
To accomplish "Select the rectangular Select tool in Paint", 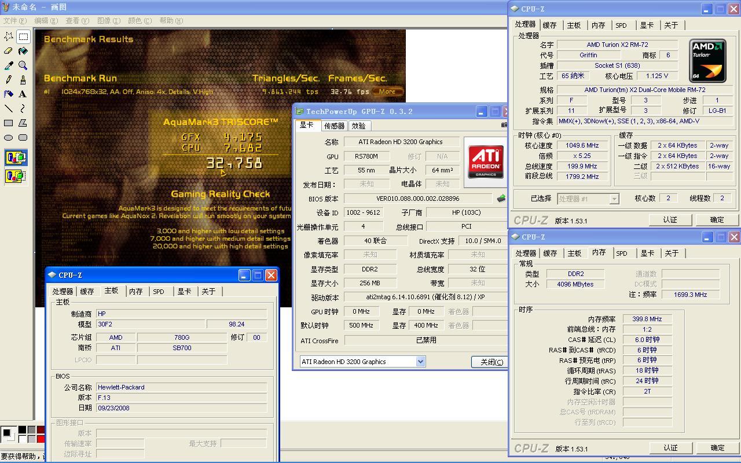I will pos(23,36).
